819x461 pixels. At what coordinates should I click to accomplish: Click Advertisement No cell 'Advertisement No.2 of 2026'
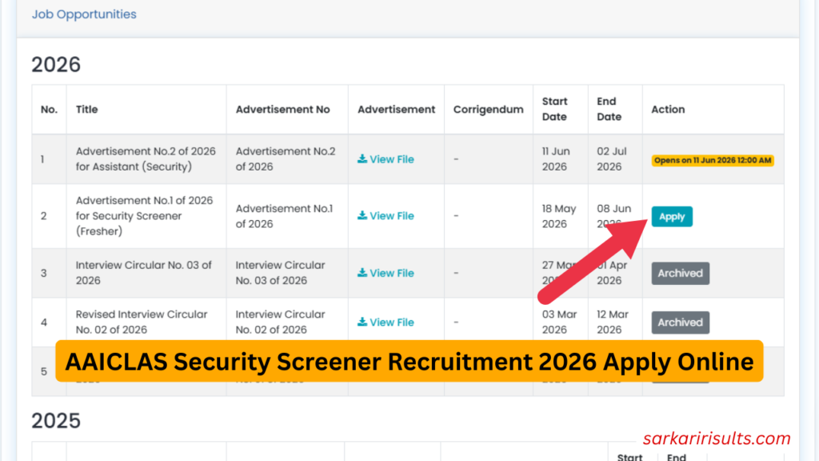[x=286, y=159]
